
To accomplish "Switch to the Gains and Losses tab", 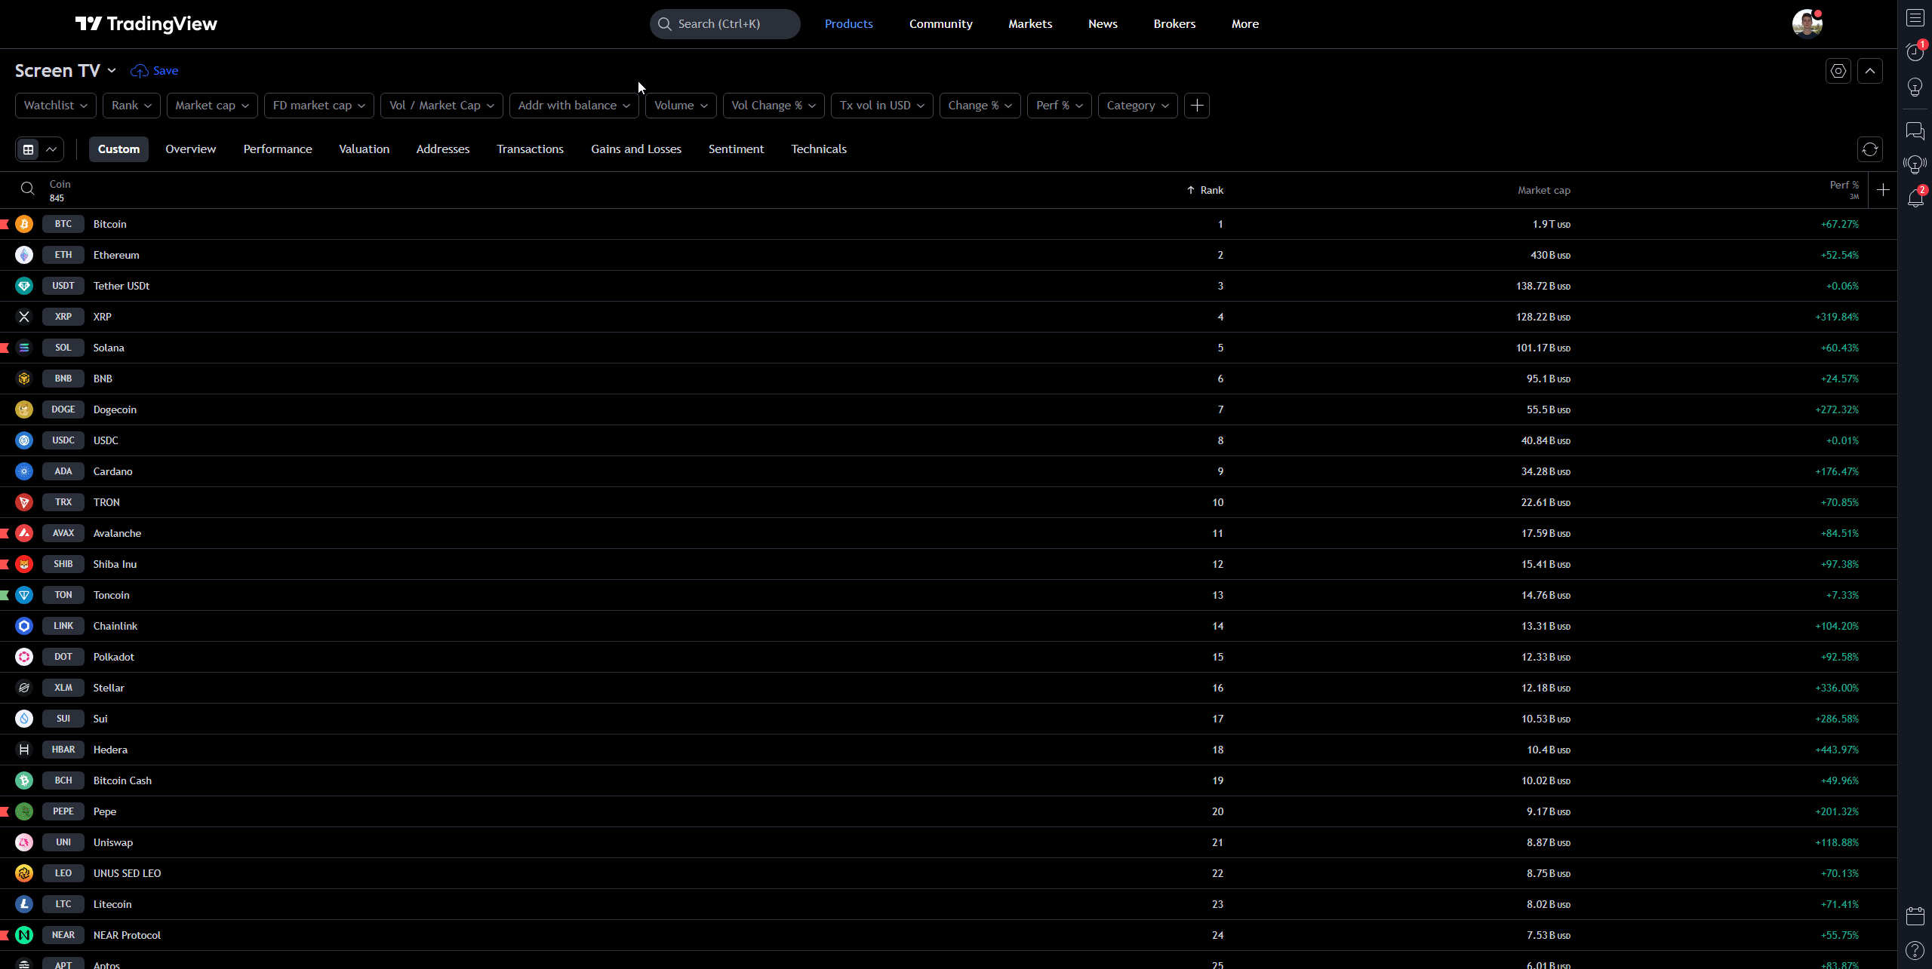I will pyautogui.click(x=636, y=149).
